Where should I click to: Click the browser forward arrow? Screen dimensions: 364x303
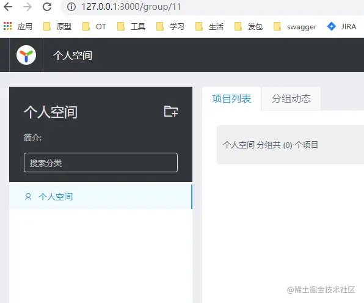tap(27, 7)
